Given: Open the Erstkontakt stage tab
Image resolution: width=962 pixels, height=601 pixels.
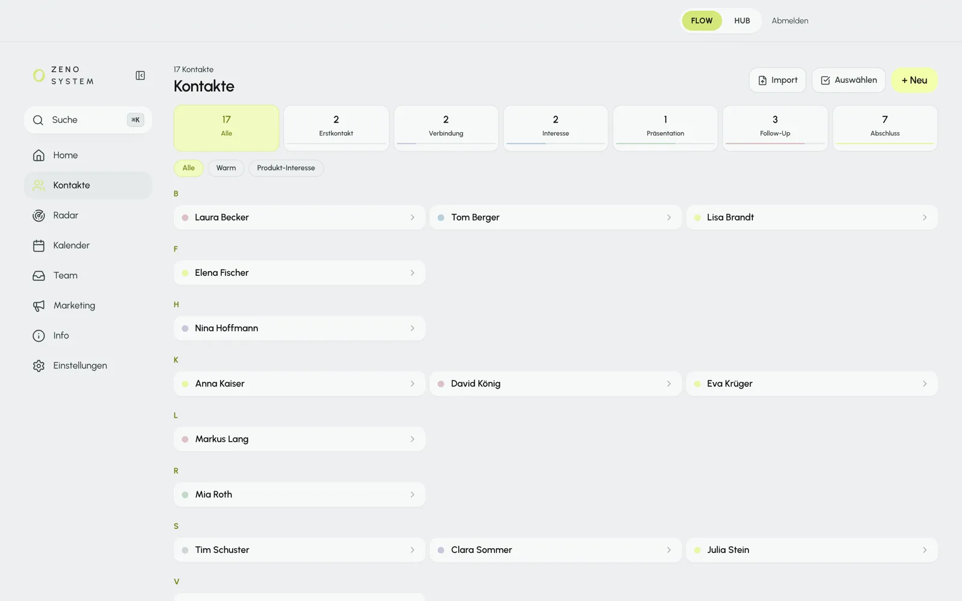Looking at the screenshot, I should [336, 128].
